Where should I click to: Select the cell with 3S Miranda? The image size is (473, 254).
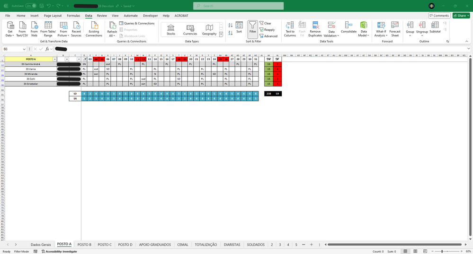point(31,74)
